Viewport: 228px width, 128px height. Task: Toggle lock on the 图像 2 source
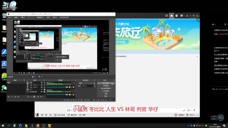pyautogui.click(x=44, y=83)
